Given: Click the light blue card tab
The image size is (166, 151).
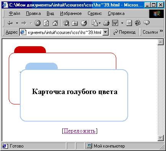Looking at the screenshot, I should click(x=41, y=66).
